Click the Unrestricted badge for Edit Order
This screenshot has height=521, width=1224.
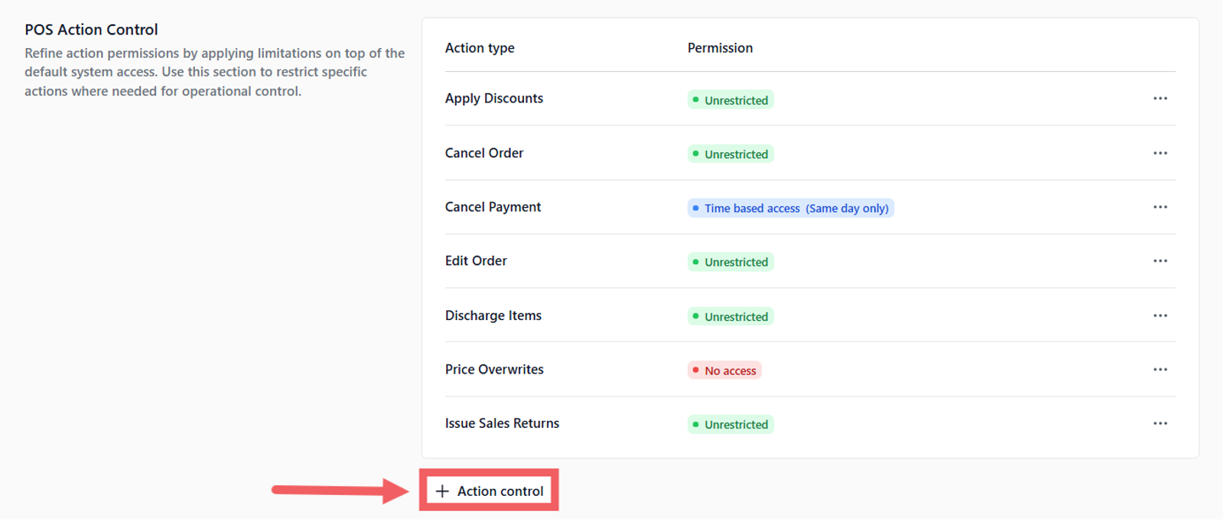[731, 262]
